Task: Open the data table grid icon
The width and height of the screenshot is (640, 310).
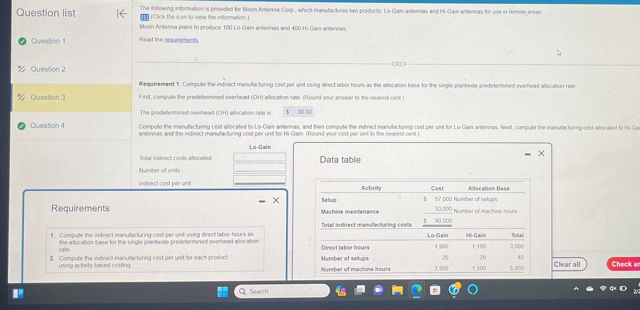Action: coord(144,17)
